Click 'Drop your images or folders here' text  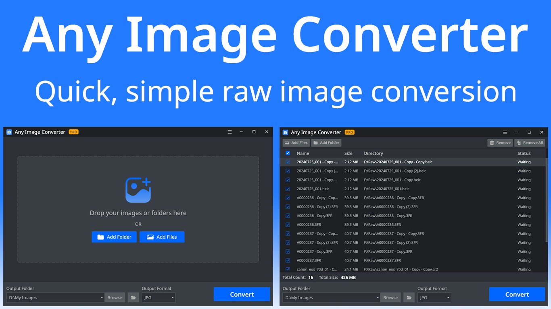138,213
